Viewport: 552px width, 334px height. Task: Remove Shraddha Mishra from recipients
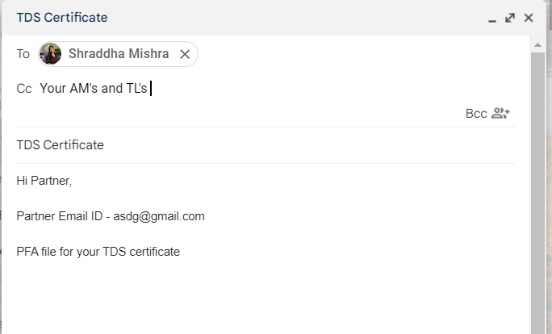click(185, 54)
